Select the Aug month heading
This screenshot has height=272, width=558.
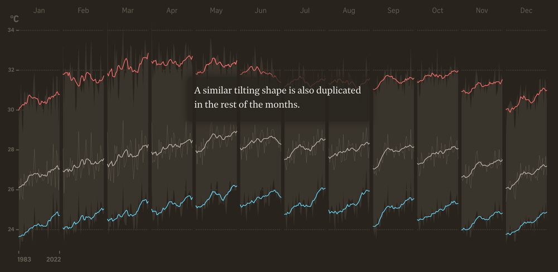click(349, 11)
